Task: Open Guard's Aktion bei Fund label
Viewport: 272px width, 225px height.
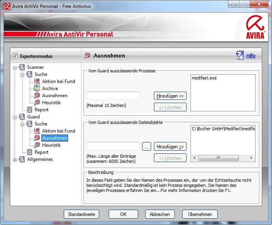Action: (59, 131)
